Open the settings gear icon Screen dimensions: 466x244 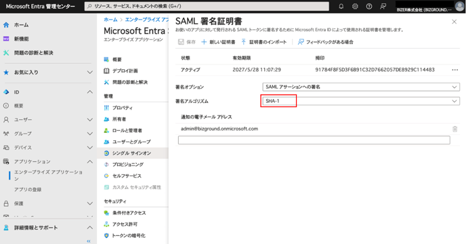[x=355, y=6]
